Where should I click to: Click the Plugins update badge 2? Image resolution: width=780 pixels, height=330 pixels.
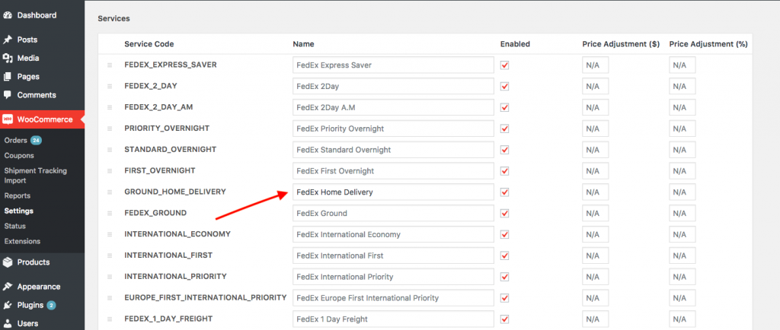(51, 305)
